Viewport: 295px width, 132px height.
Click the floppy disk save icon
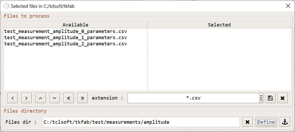point(270,98)
